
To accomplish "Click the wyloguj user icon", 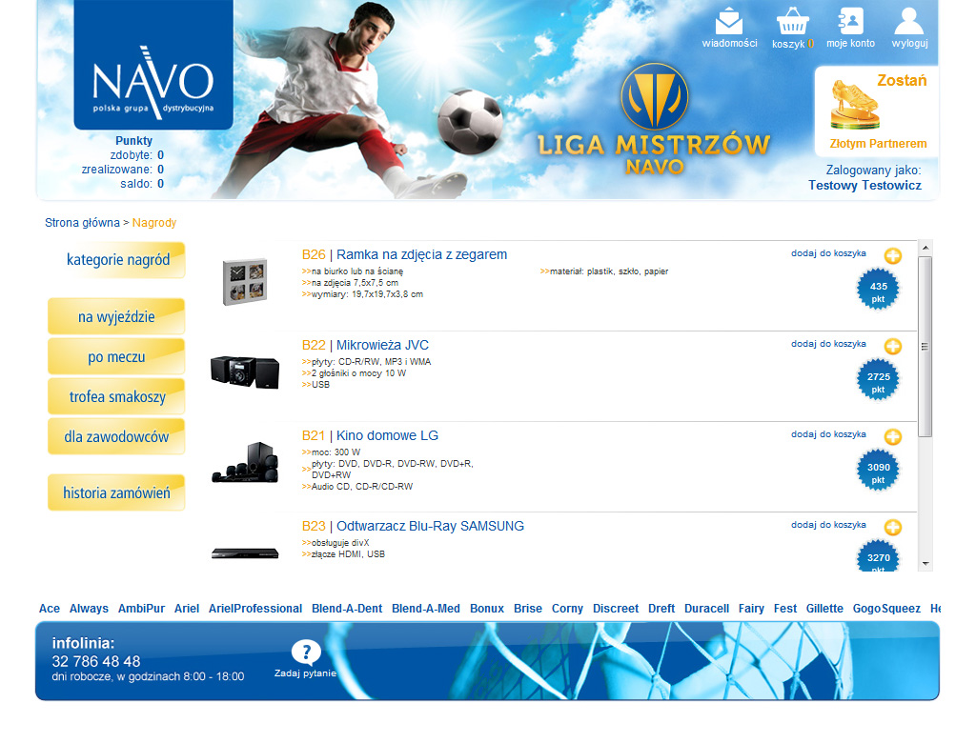I will (908, 21).
